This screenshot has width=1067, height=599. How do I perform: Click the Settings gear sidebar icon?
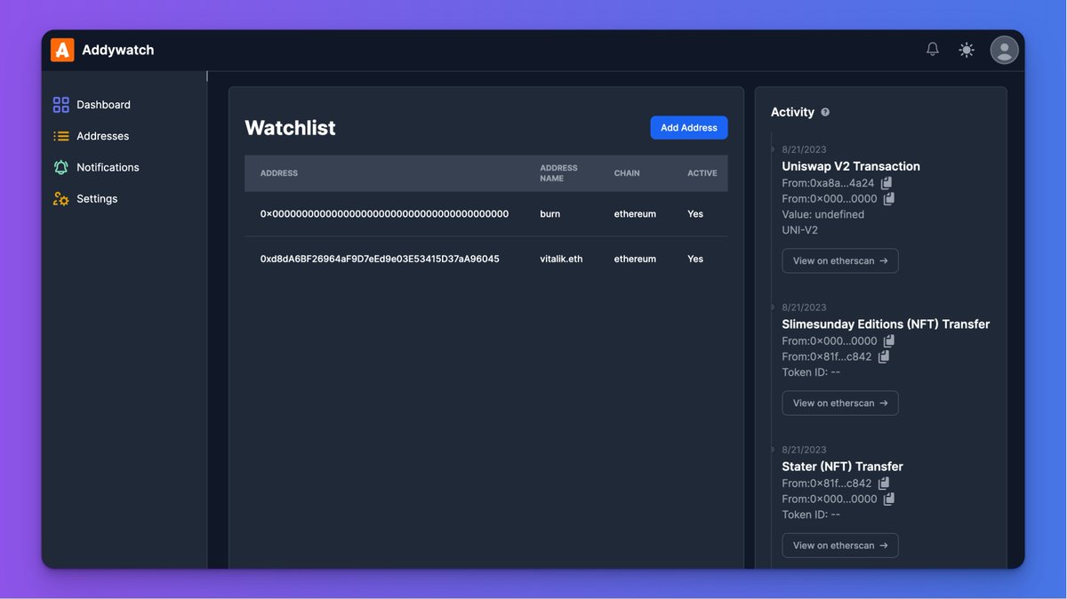tap(60, 199)
